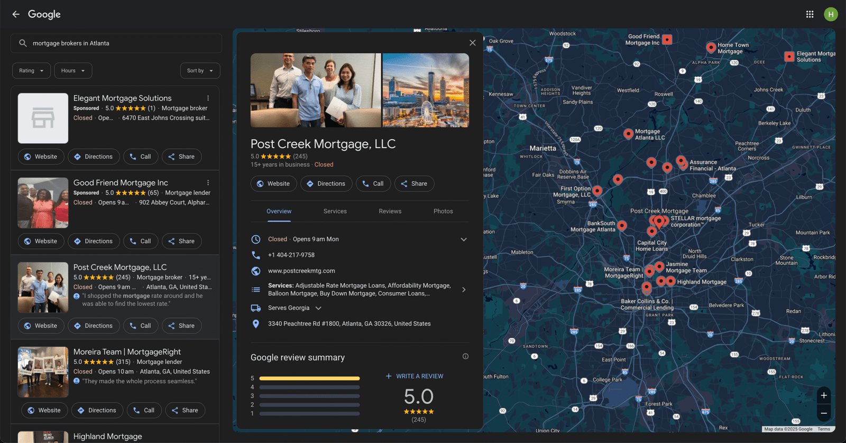Image resolution: width=846 pixels, height=443 pixels.
Task: Open the Highland Mortgage listing title
Action: 108,437
